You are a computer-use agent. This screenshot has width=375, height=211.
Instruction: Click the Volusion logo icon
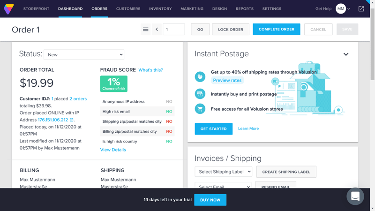tap(8, 9)
